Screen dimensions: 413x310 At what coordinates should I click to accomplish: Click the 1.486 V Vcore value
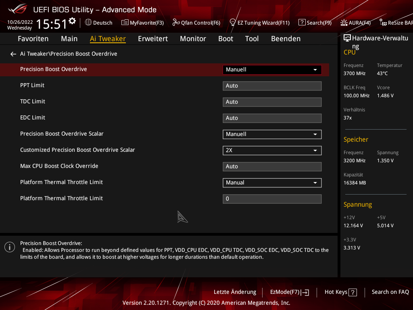click(385, 96)
